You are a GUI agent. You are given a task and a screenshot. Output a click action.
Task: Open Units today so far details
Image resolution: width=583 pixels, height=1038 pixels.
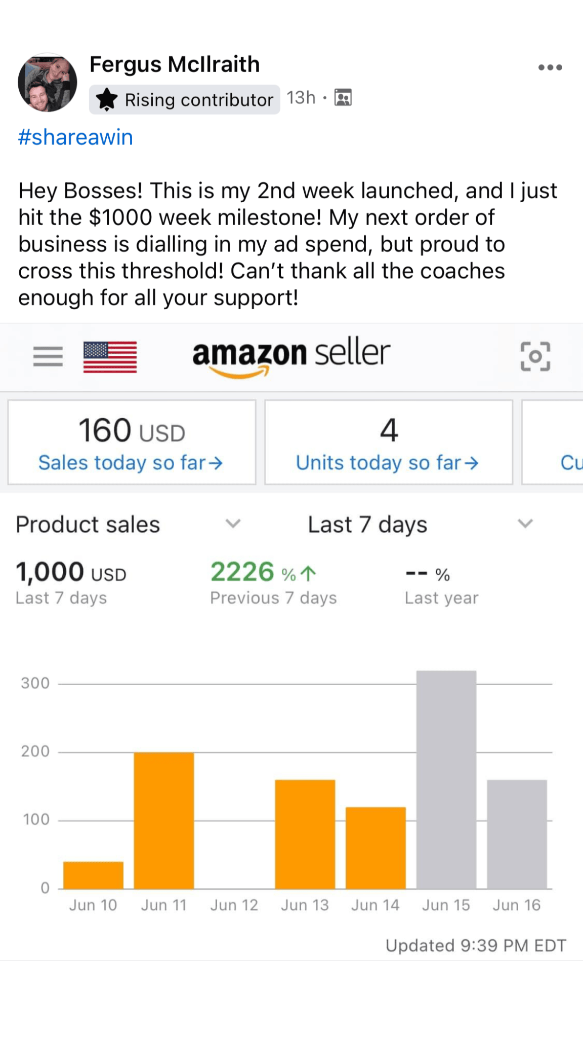388,463
